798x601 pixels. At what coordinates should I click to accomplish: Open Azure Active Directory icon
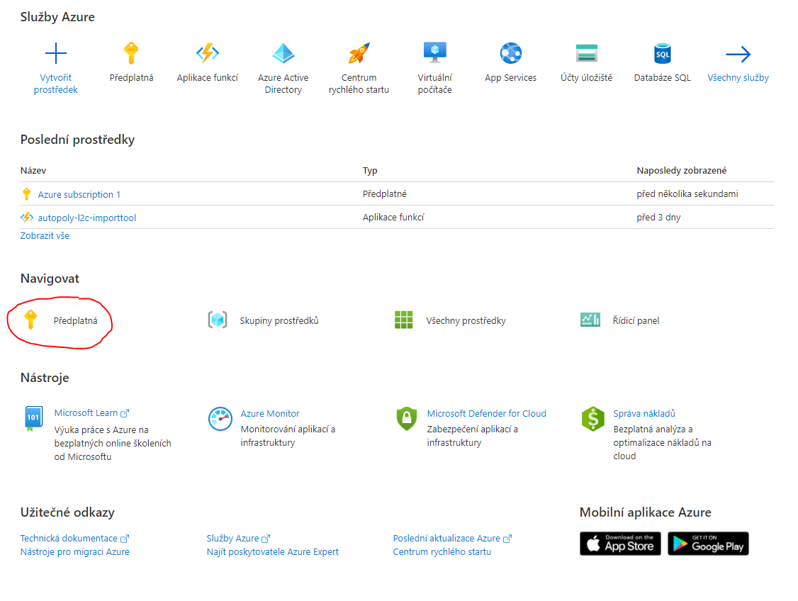(x=283, y=54)
